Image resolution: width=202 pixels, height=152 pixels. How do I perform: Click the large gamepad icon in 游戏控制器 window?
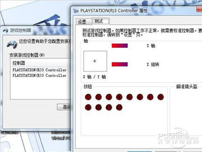[x=12, y=44]
